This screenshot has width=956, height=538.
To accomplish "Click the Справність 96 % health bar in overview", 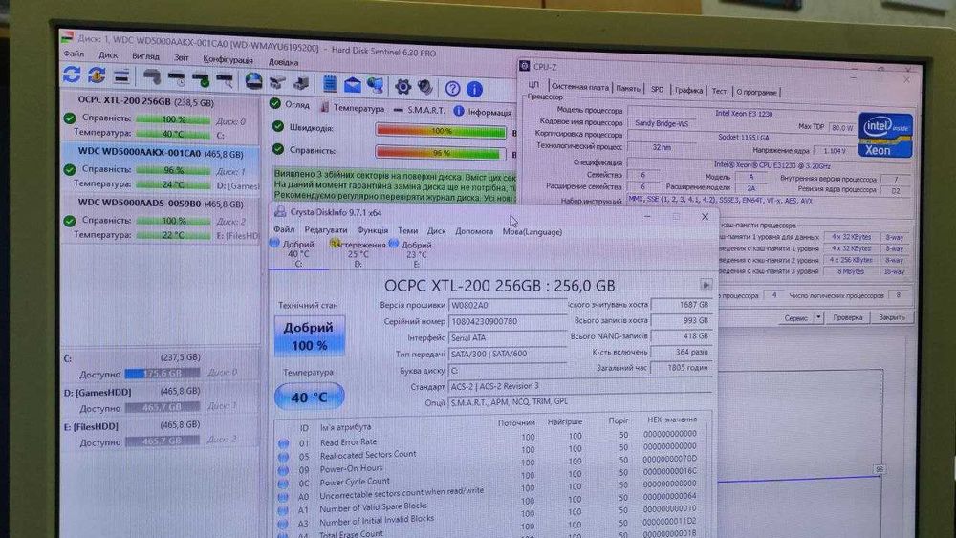I will tap(441, 152).
